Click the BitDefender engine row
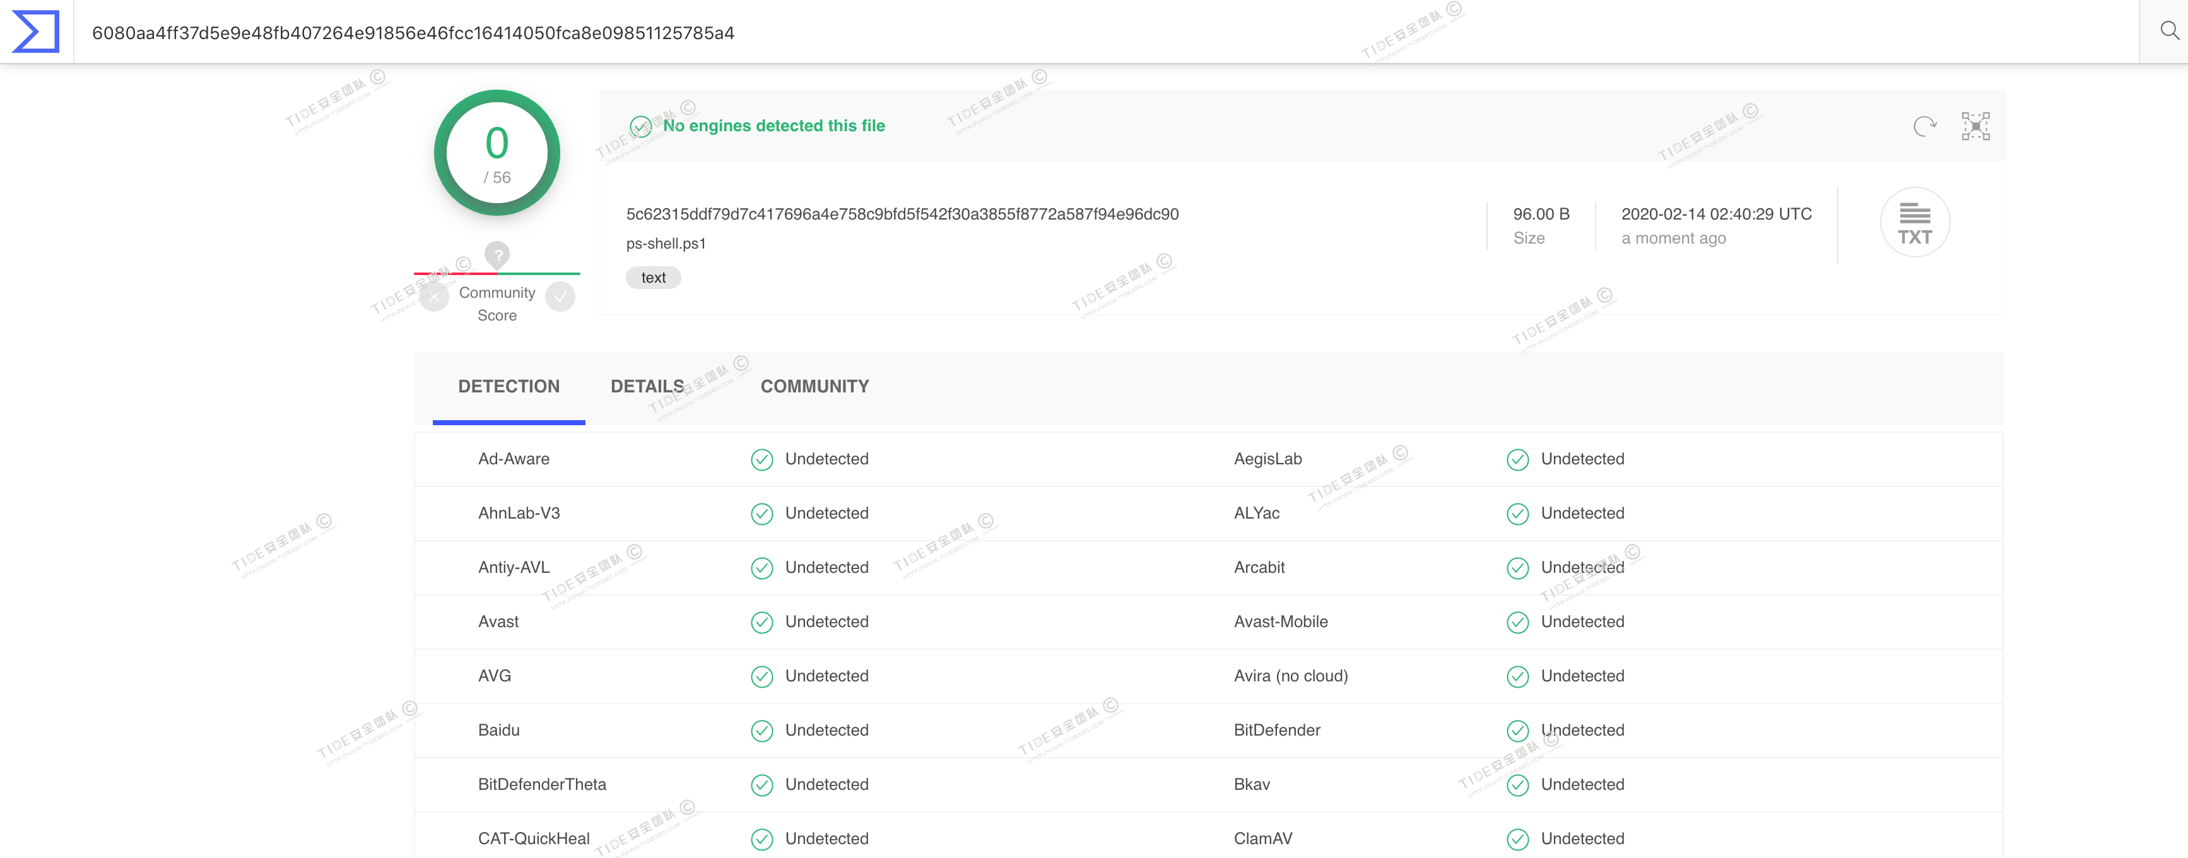Viewport: 2188px width, 858px height. [1276, 731]
